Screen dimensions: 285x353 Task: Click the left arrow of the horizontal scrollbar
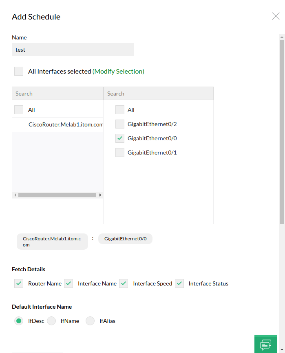tap(15, 195)
